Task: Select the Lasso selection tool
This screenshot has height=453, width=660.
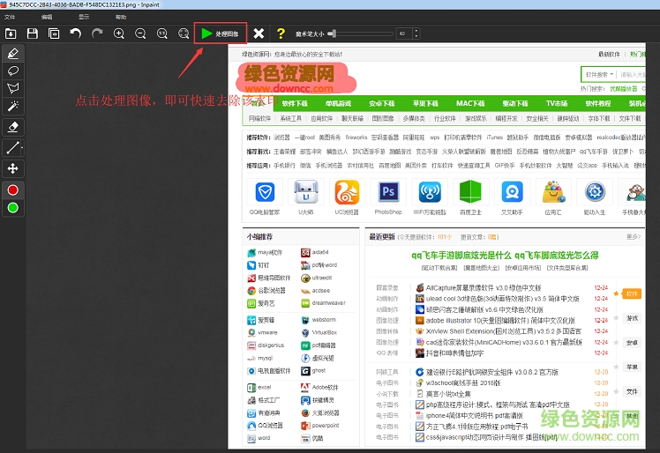Action: (13, 71)
